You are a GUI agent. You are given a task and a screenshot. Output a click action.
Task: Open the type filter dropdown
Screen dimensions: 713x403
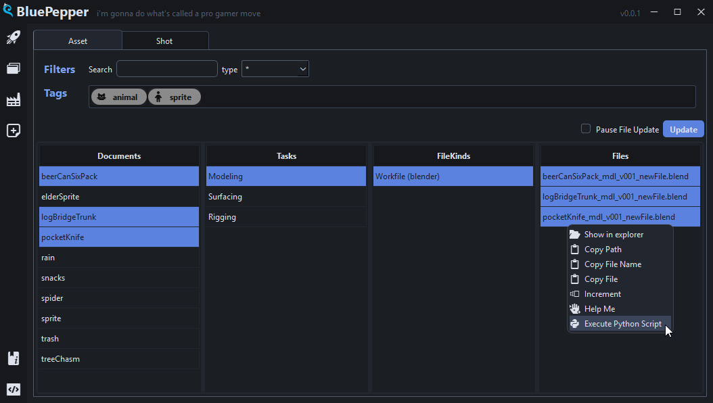(x=275, y=69)
